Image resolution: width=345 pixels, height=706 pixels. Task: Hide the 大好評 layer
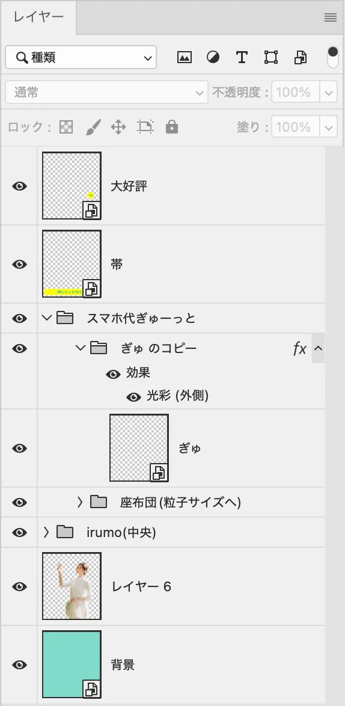point(19,186)
